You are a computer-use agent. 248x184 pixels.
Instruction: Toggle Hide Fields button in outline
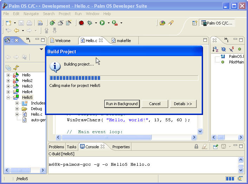tap(223, 49)
